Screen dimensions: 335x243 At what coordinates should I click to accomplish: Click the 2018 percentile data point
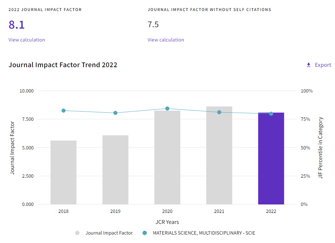[x=63, y=110]
